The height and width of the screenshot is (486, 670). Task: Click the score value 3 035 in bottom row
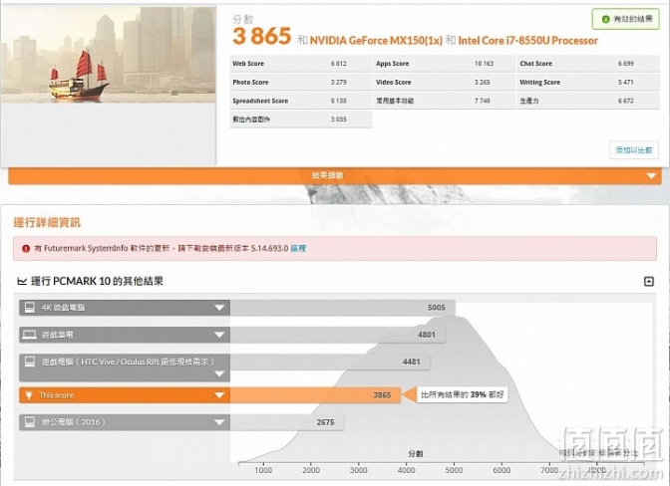click(338, 120)
